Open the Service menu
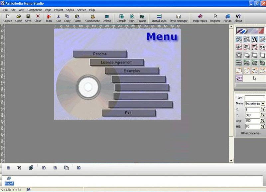The width and height of the screenshot is (266, 192). click(x=81, y=10)
